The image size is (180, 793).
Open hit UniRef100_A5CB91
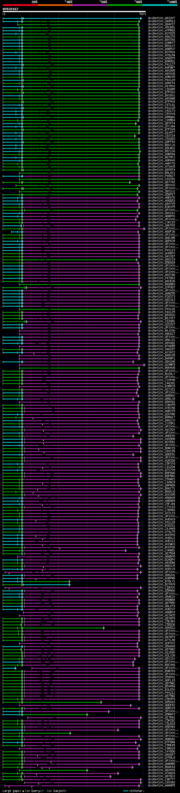[161, 27]
